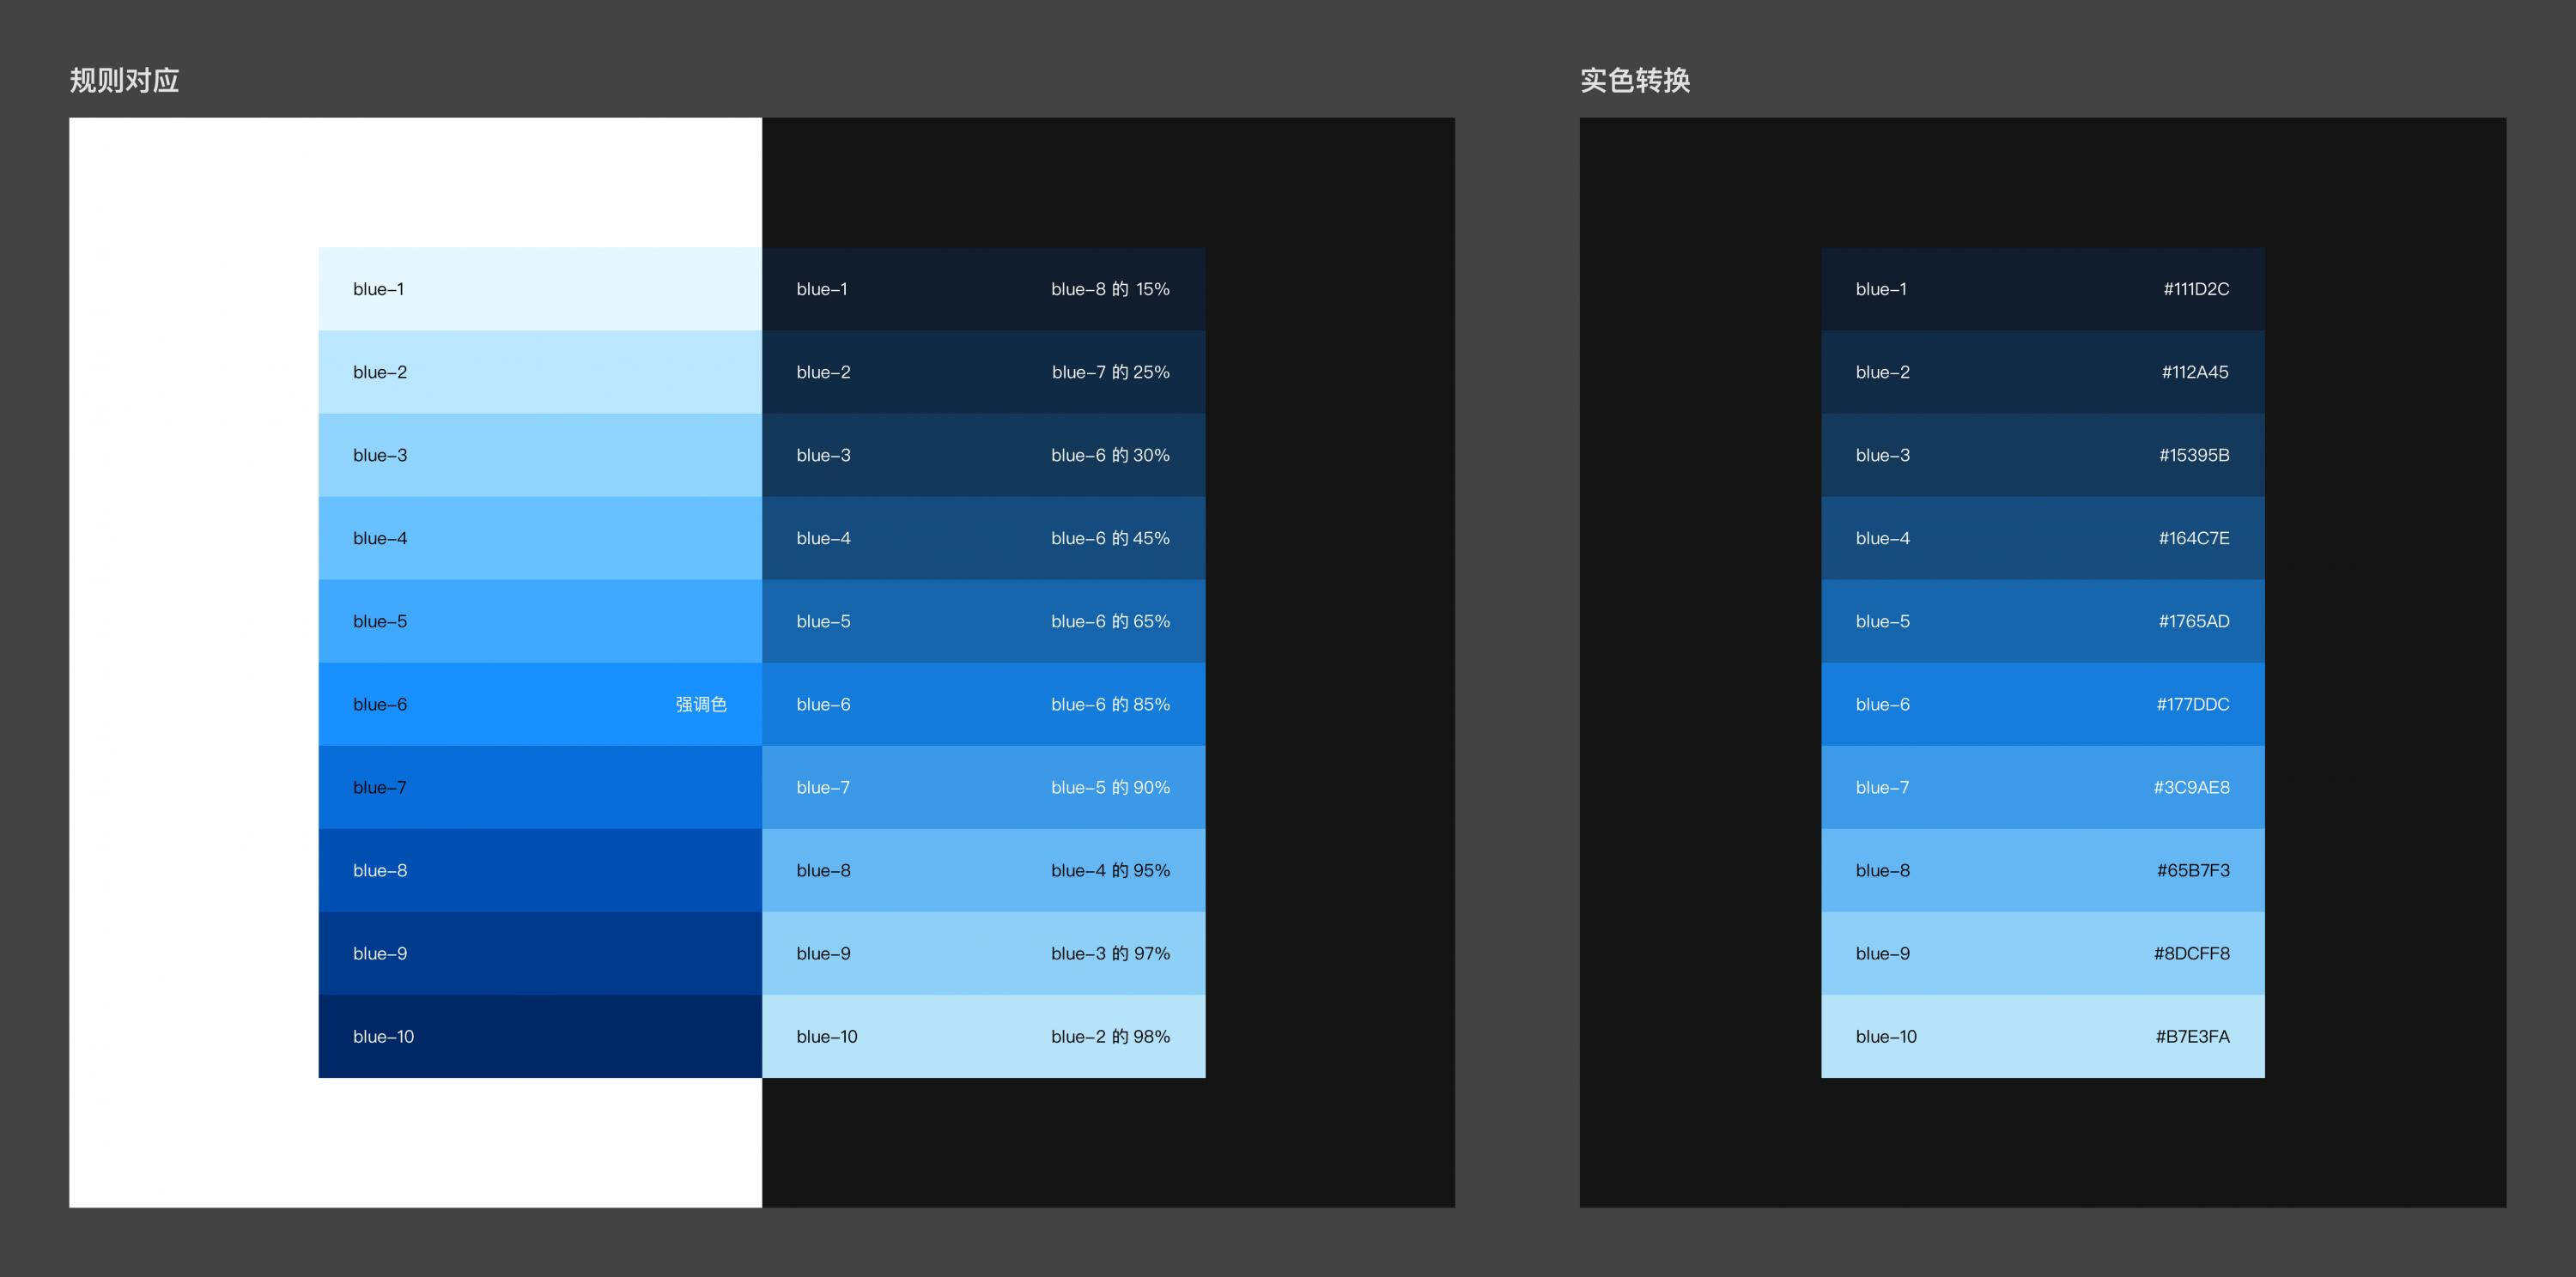Click the blue-6 swatch labeled 强调色
Screen dimensions: 2576x1277
540,705
